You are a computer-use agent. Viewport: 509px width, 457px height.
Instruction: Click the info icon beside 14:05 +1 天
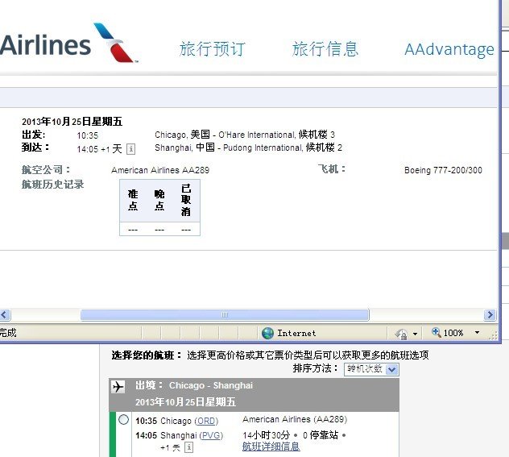click(131, 149)
